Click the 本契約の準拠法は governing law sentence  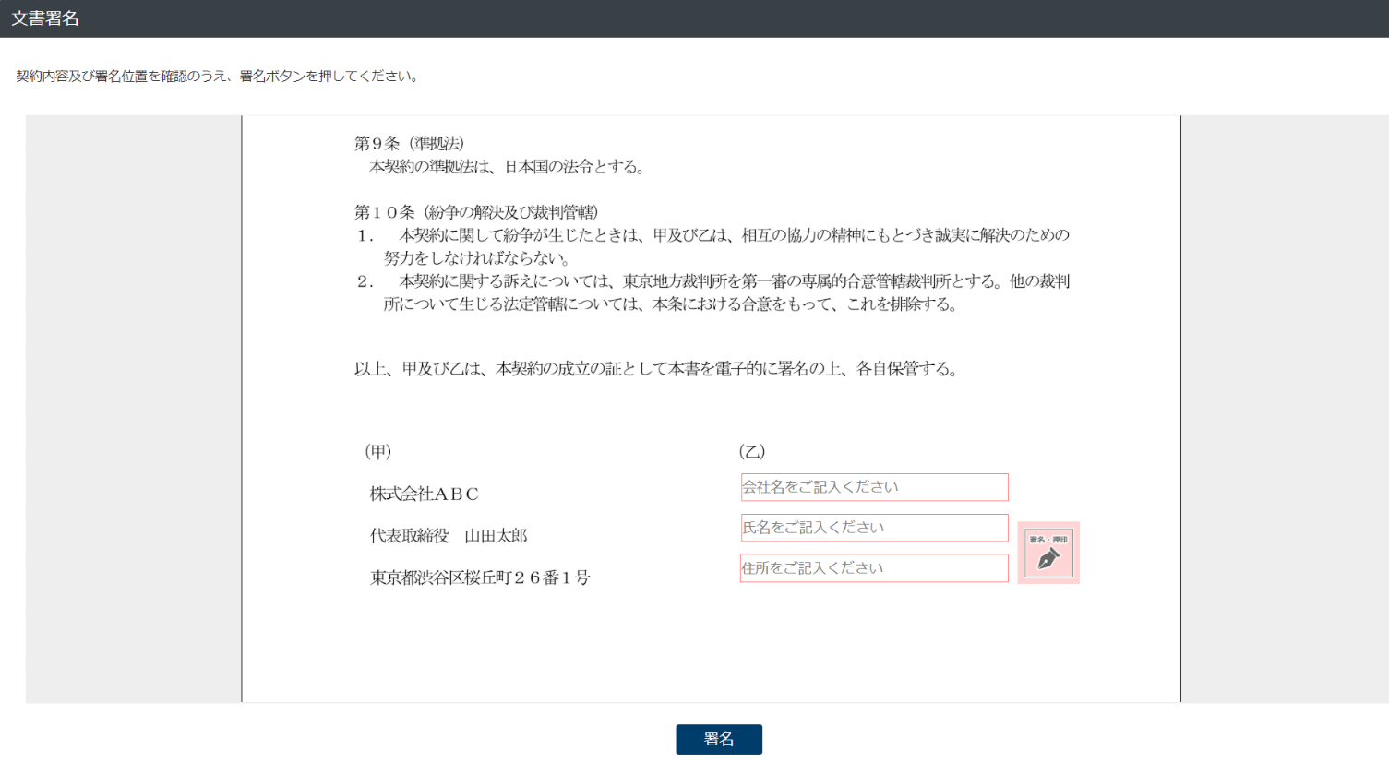509,167
